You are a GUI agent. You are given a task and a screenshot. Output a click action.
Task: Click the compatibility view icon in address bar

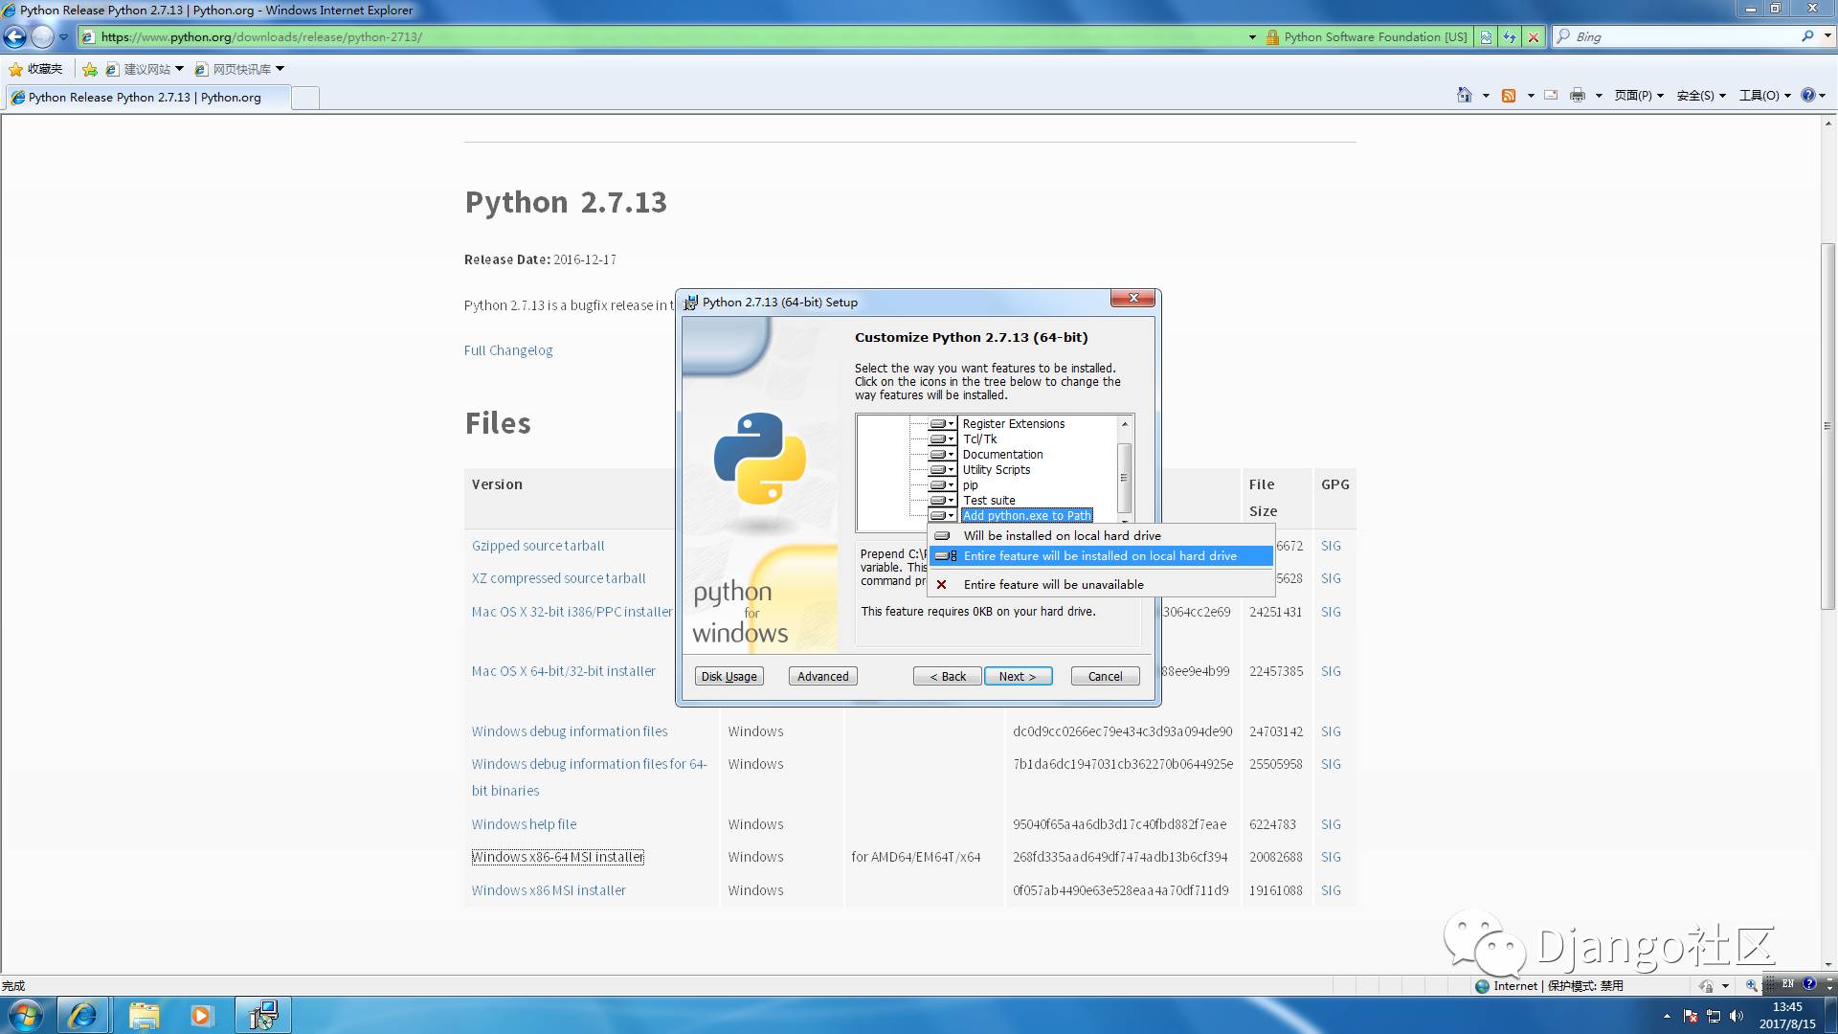tap(1486, 37)
